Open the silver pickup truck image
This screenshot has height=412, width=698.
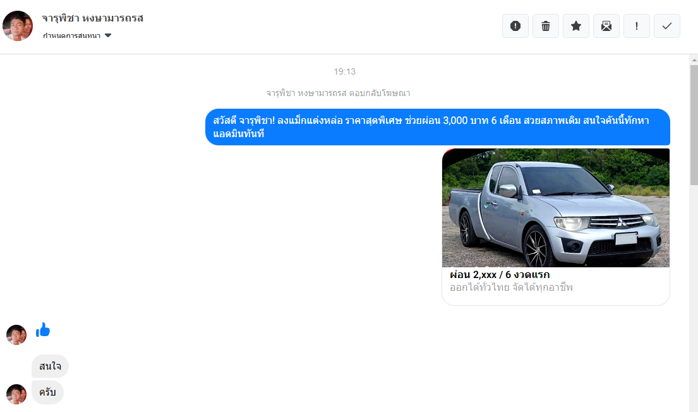coord(555,208)
